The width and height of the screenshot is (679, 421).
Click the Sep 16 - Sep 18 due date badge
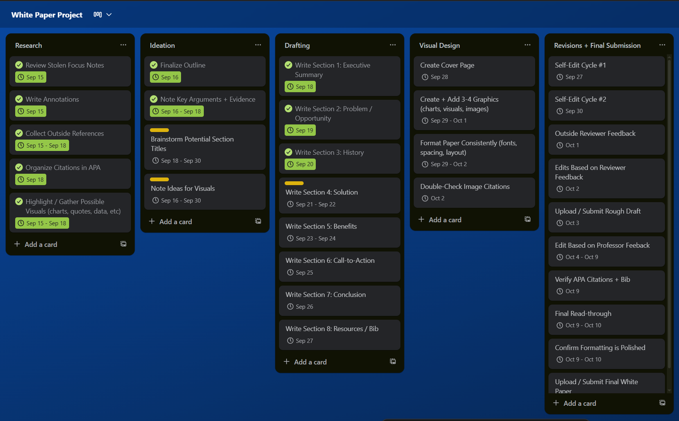click(x=177, y=112)
